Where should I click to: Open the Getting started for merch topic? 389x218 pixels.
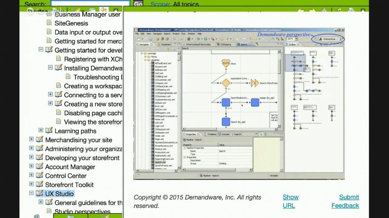(x=88, y=41)
